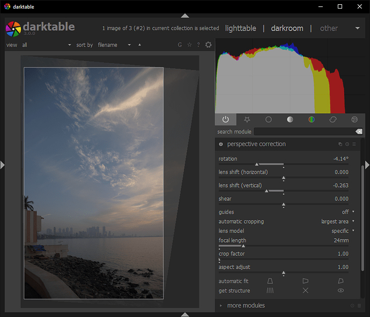
Task: Toggle star rating overlays in top bar
Action: [189, 45]
